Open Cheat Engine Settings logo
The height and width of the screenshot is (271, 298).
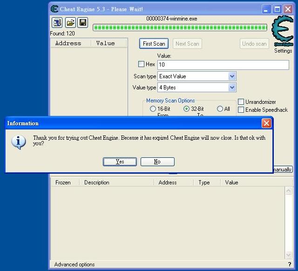click(x=283, y=31)
